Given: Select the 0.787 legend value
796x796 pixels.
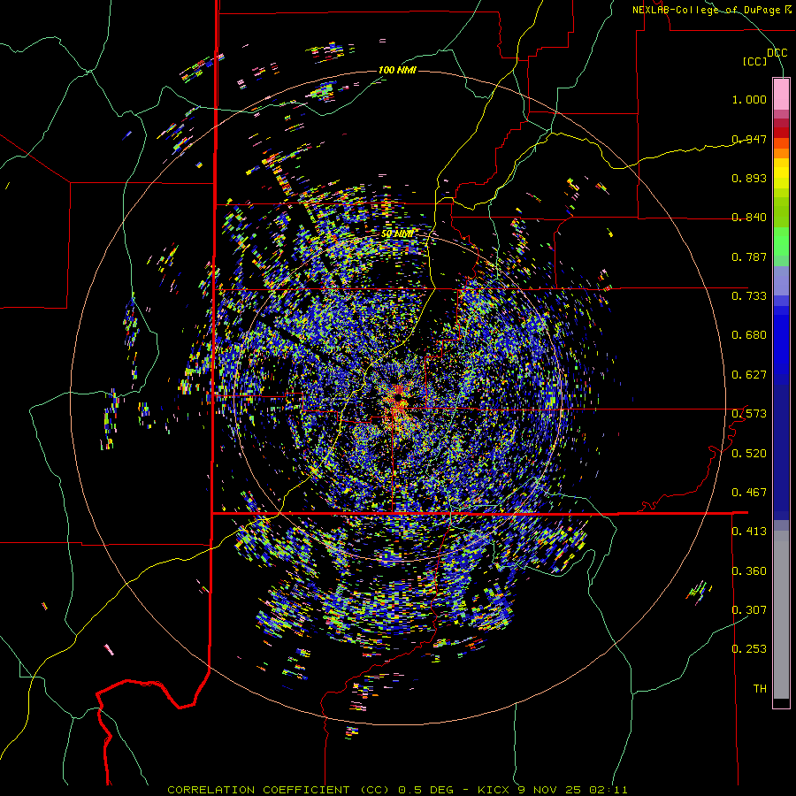Looking at the screenshot, I should [x=749, y=256].
